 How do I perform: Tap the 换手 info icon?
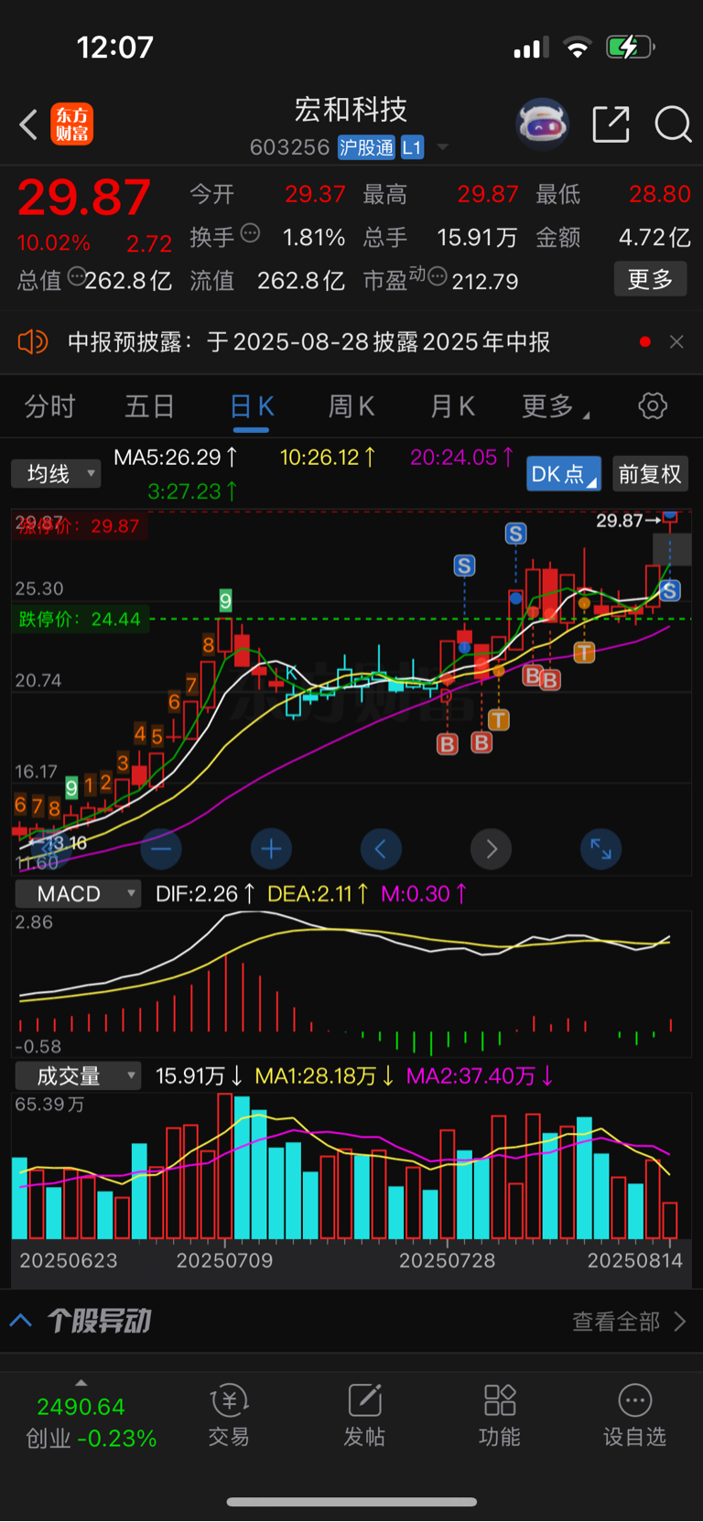250,233
